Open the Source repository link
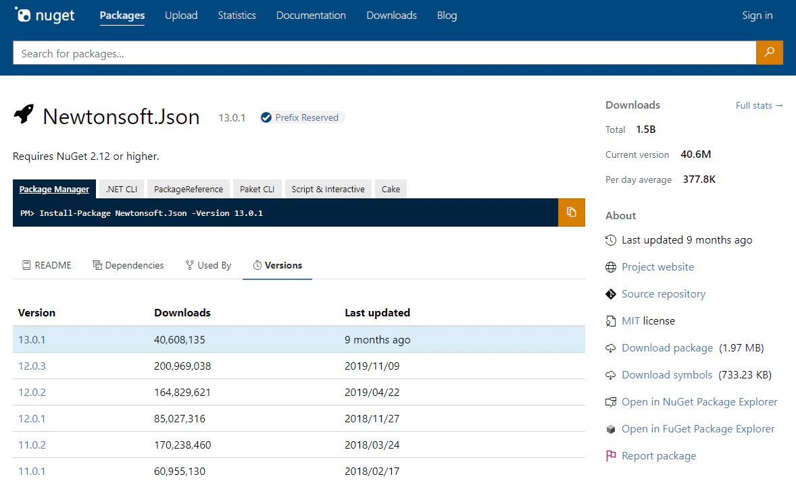Viewport: 796px width, 483px height. pyautogui.click(x=664, y=294)
